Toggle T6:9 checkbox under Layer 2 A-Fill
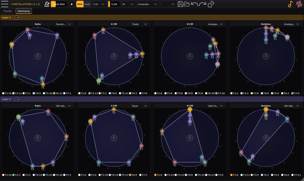304x181 pixels. [x=130, y=175]
